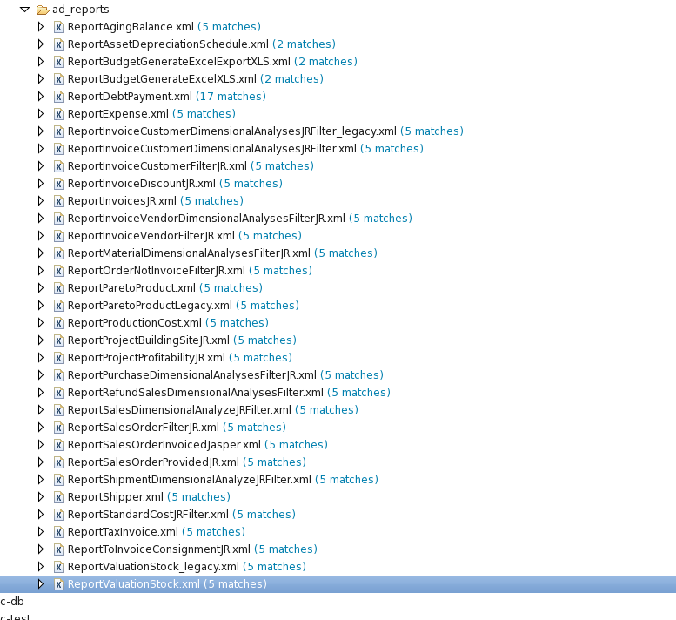Collapse the ad_reports folder
676x620 pixels.
(x=23, y=10)
